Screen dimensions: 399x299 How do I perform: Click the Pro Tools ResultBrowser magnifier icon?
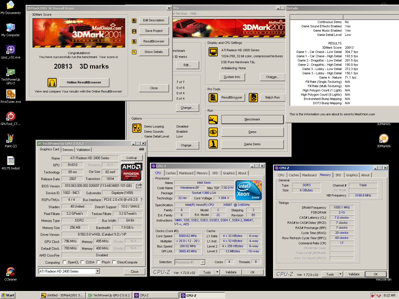[x=213, y=98]
